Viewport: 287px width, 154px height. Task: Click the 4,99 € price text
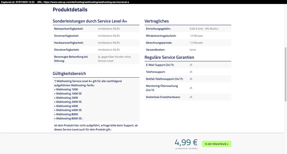186,142
